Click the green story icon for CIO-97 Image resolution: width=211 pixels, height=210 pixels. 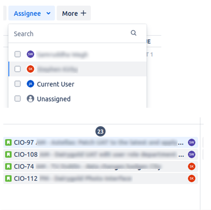(x=8, y=142)
